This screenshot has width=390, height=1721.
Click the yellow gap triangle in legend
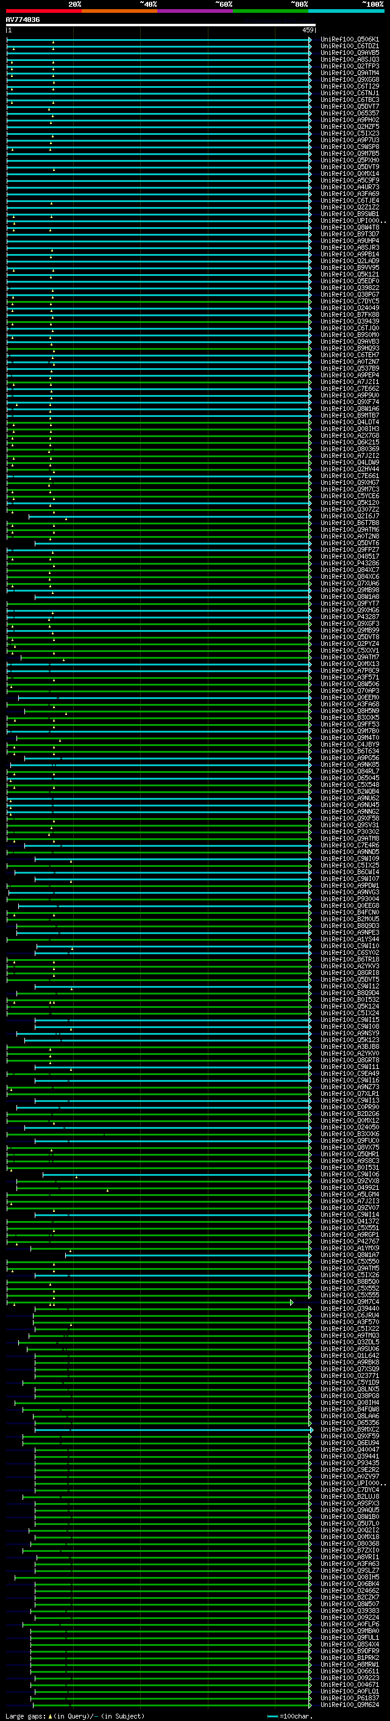(51, 1716)
